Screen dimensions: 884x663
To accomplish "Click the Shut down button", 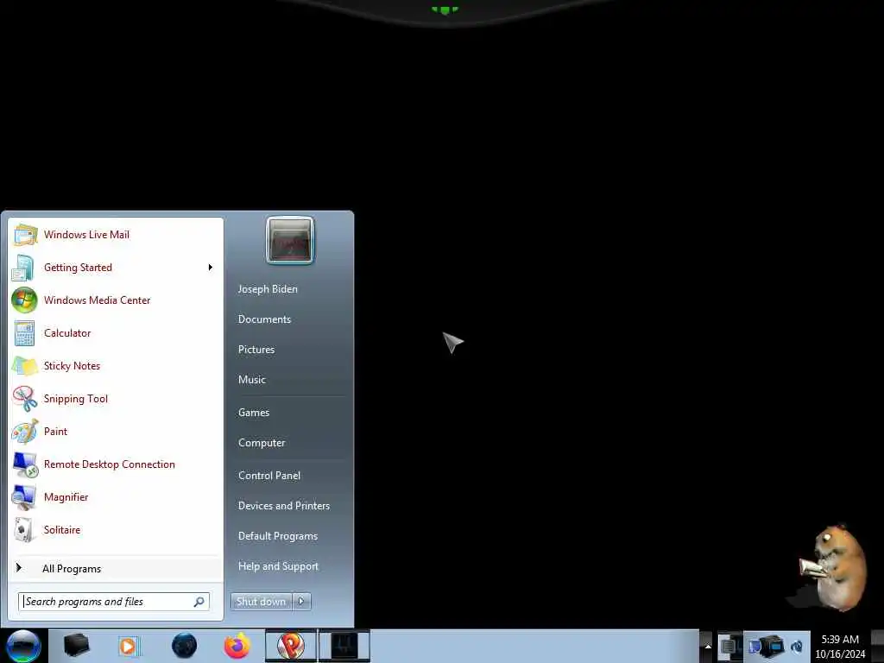I will coord(262,602).
